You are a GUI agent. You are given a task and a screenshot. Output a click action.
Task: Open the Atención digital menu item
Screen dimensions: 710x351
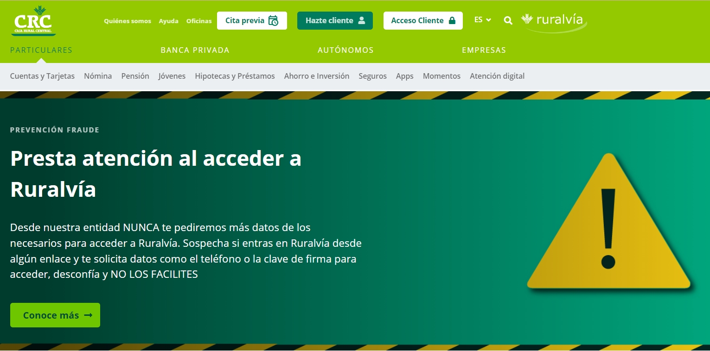(x=497, y=76)
